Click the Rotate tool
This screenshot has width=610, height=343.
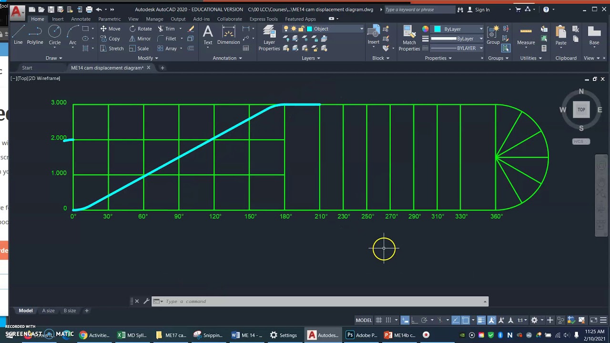141,29
